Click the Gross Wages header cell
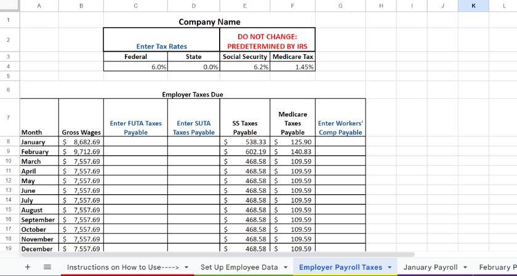The width and height of the screenshot is (517, 276). click(x=81, y=117)
